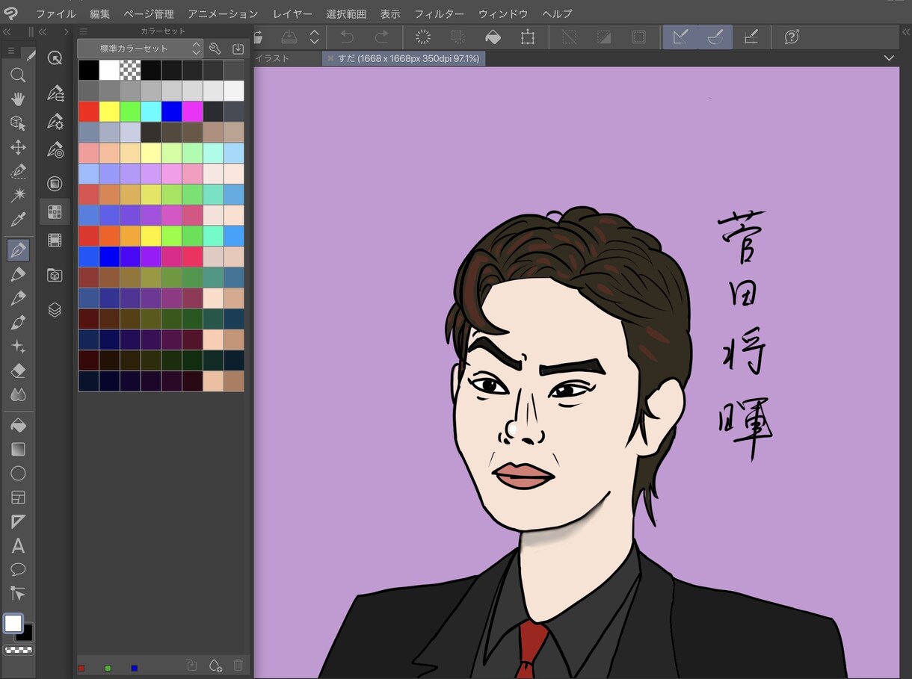
Task: Pick the pure blue swatch in third row
Action: tap(172, 111)
